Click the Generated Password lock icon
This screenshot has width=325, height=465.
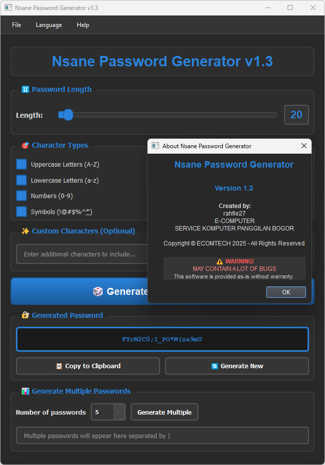click(25, 315)
